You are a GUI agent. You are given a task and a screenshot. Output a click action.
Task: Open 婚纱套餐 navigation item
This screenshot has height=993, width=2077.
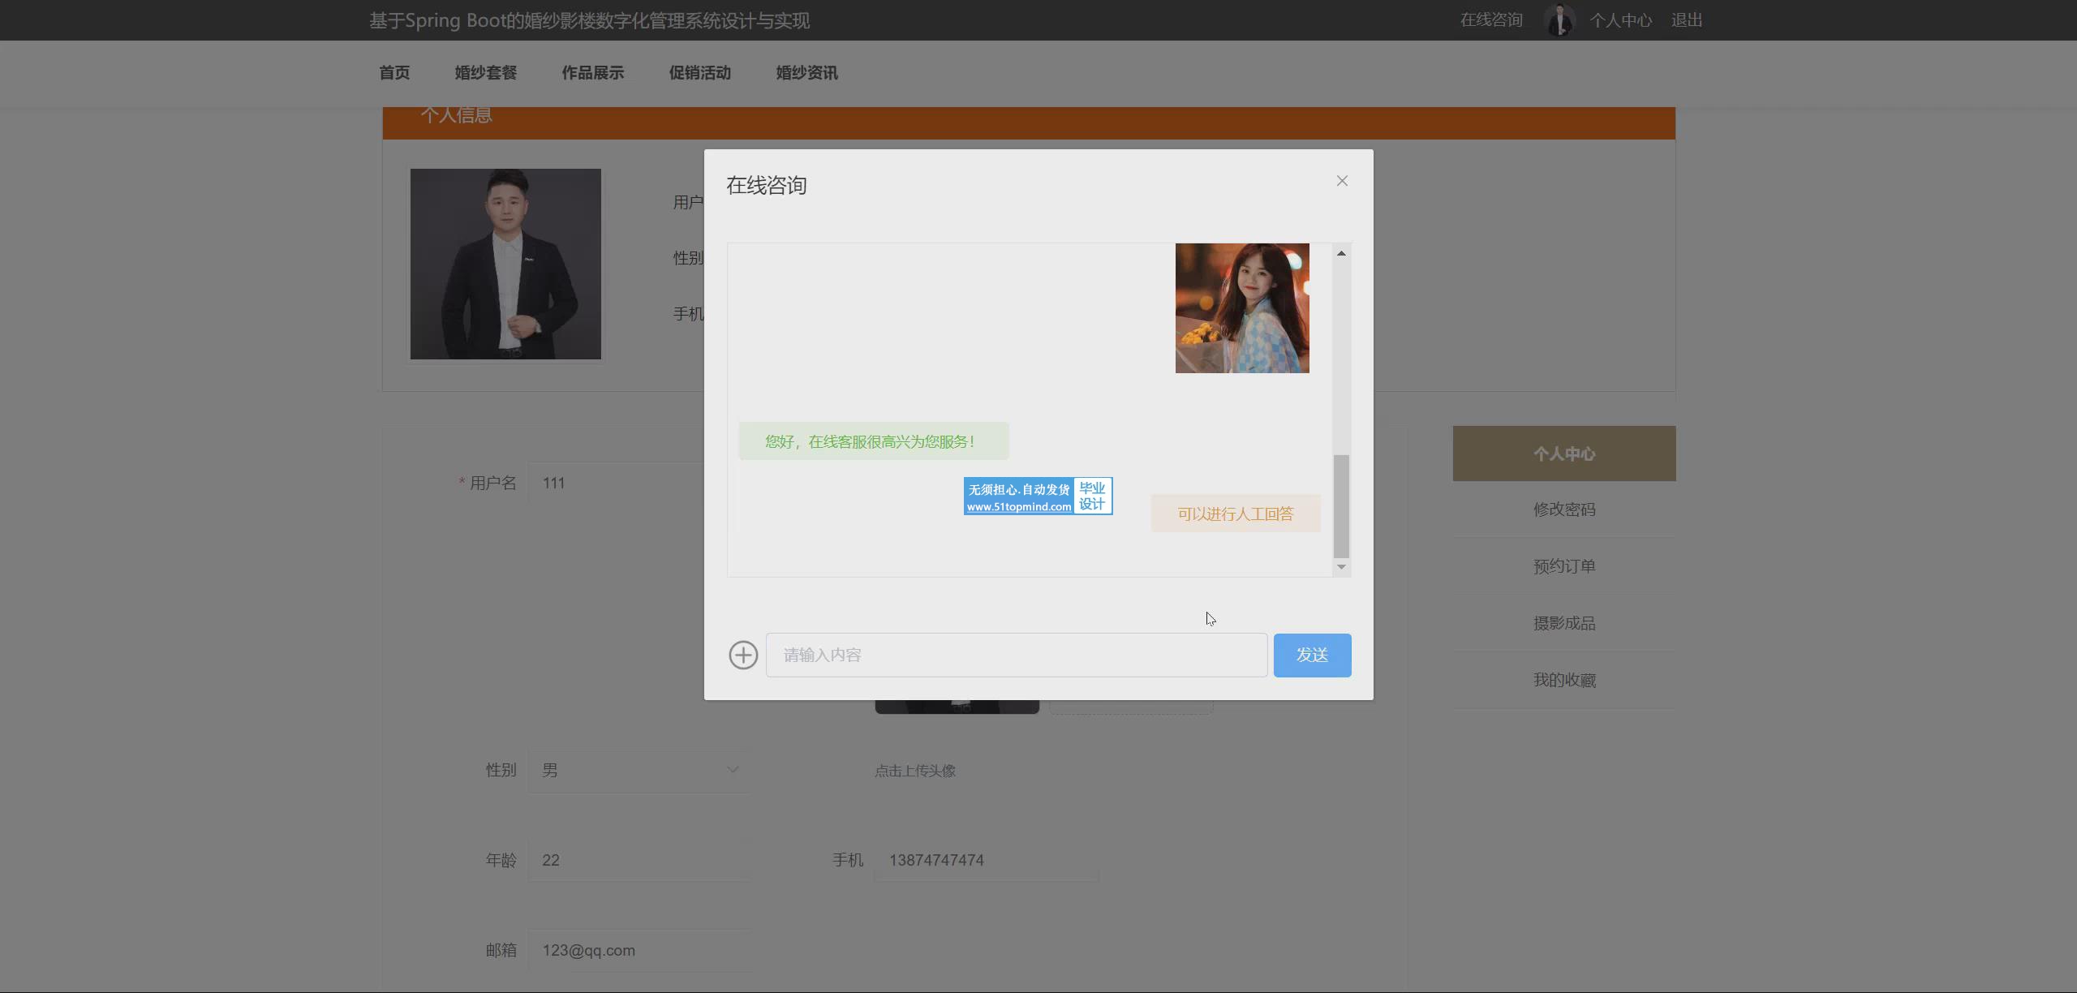(x=485, y=73)
